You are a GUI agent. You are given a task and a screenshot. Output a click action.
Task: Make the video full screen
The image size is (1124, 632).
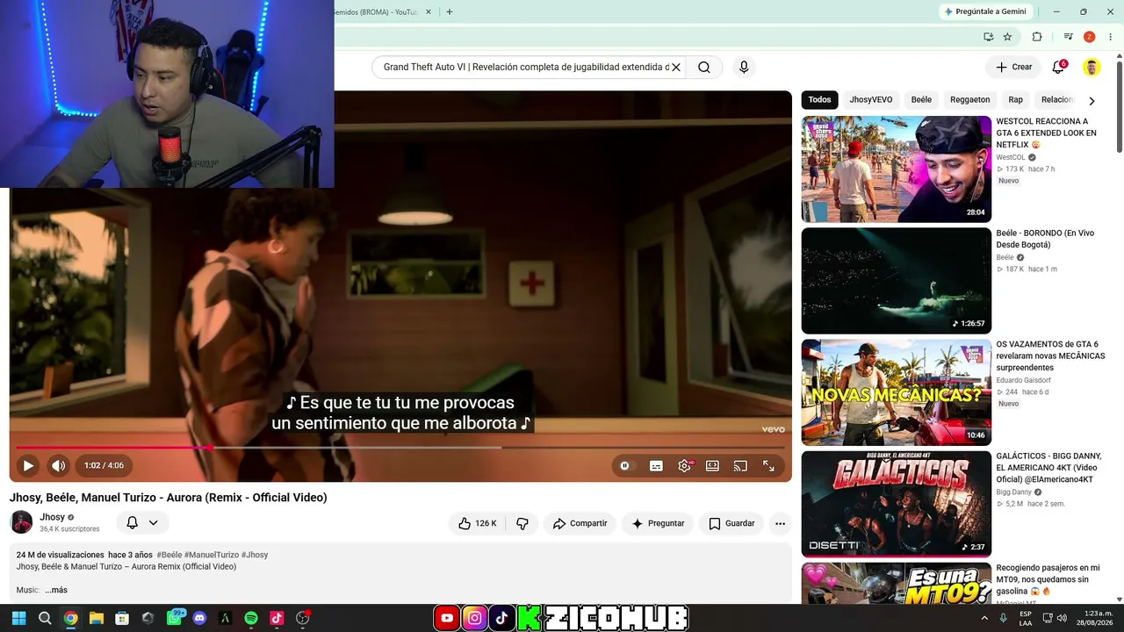768,466
